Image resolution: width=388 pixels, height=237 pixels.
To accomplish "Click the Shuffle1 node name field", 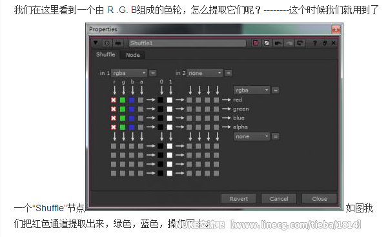I will tap(187, 43).
